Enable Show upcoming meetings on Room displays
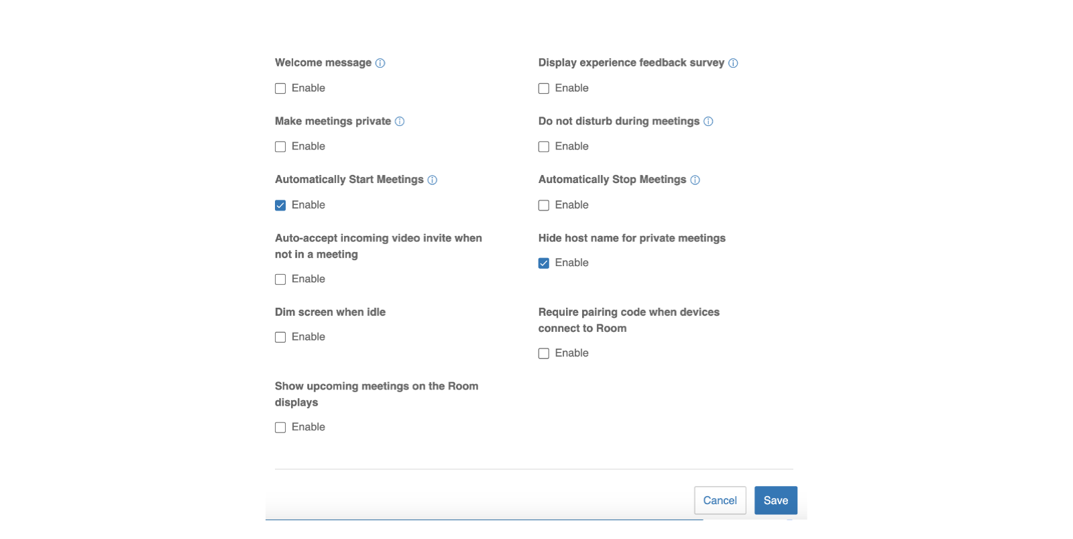Image resolution: width=1073 pixels, height=539 pixels. pos(280,428)
